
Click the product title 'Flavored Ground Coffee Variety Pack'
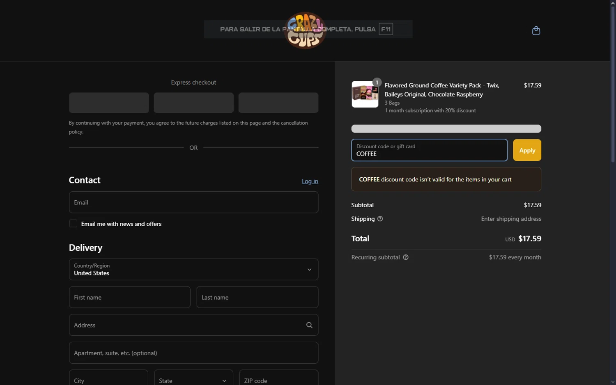[442, 90]
